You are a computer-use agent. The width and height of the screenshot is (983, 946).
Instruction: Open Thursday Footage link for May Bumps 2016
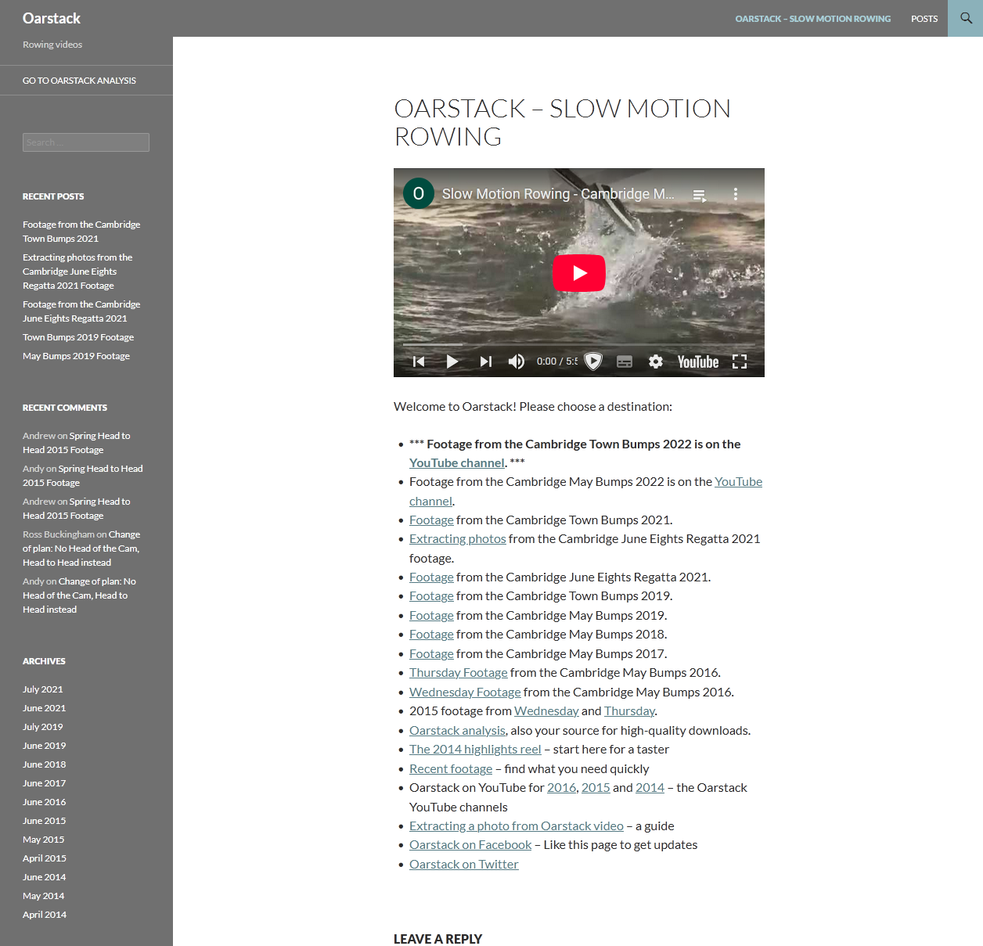coord(459,673)
